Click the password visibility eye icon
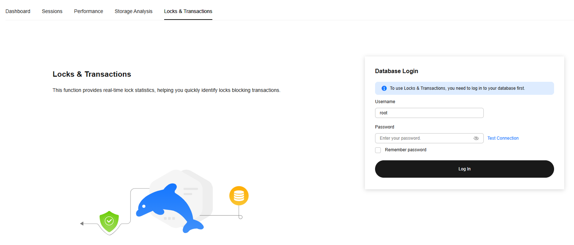This screenshot has height=245, width=574. [x=476, y=138]
